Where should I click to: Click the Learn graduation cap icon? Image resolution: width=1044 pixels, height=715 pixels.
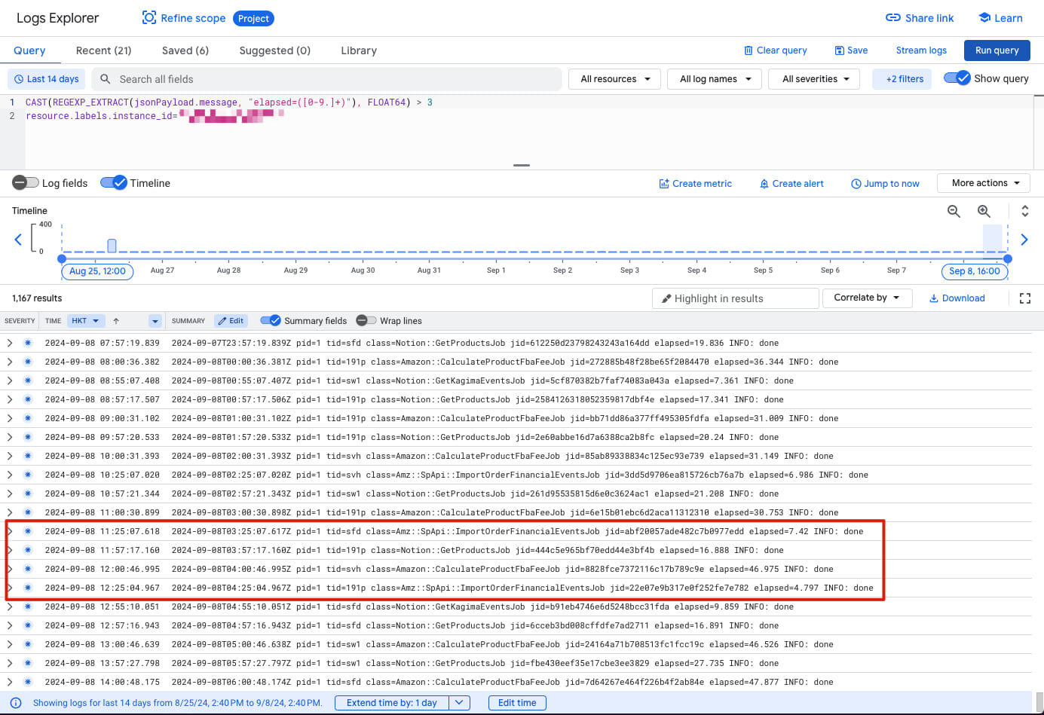tap(984, 18)
